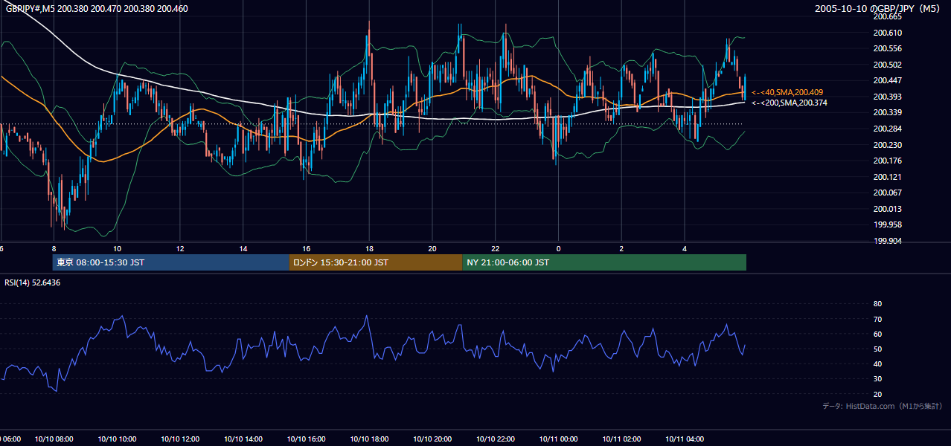Click the 10/10 22:00 bottom time label

coord(496,439)
